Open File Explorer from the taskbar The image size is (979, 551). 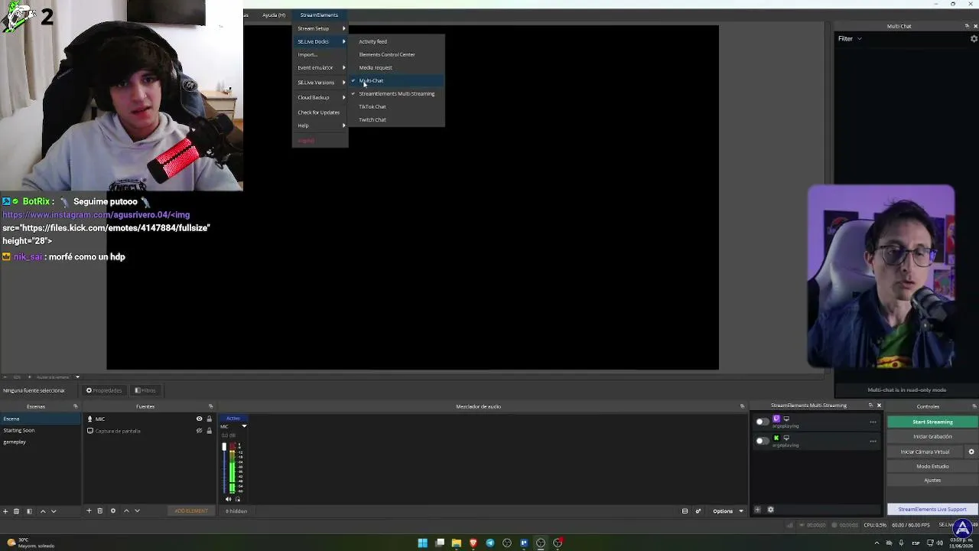(457, 543)
